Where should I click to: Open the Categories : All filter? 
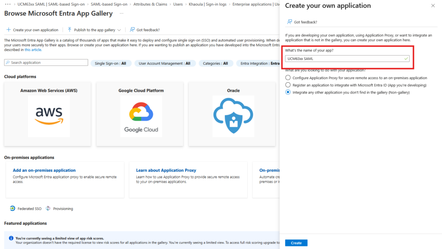(x=215, y=63)
